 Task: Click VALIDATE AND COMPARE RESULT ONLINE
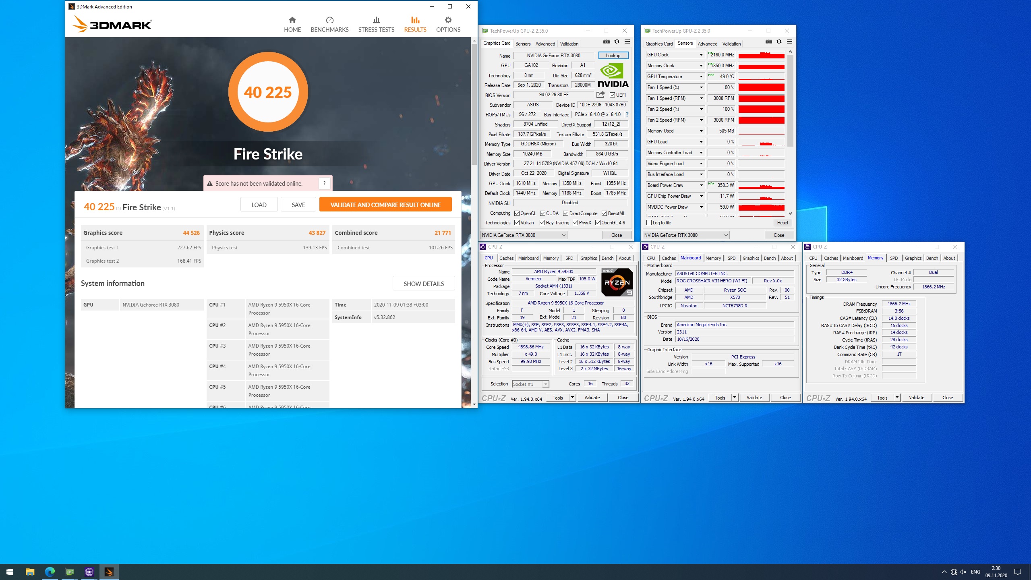pos(385,205)
